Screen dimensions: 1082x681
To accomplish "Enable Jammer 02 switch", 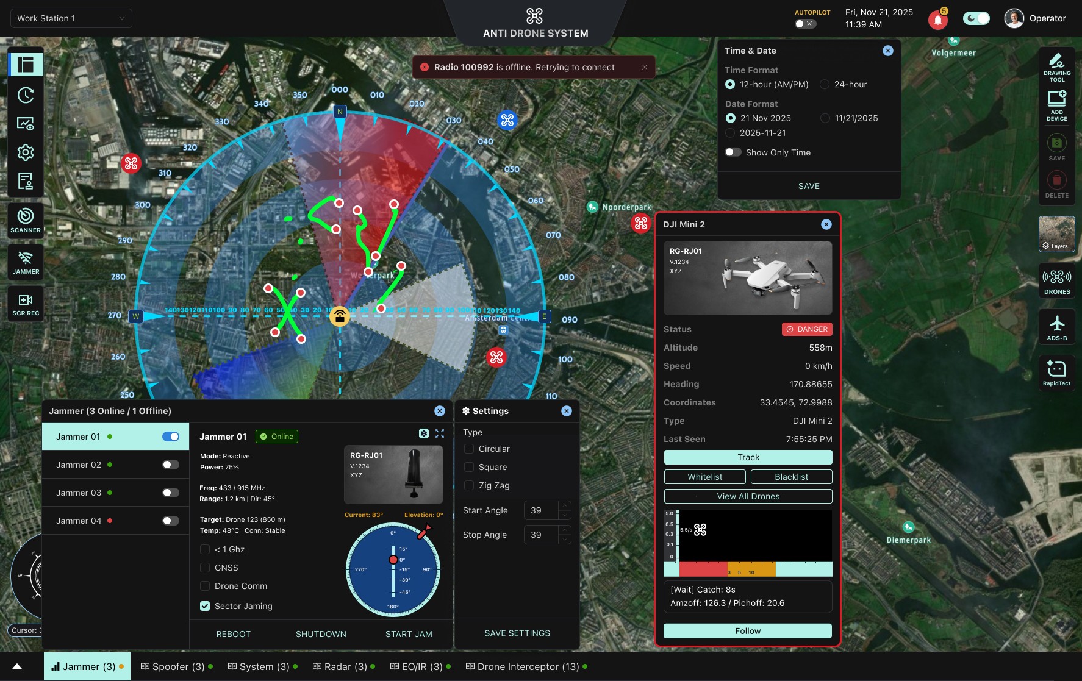I will 171,465.
